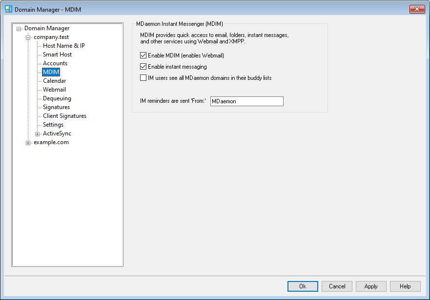Click the IM reminders From field

pos(246,101)
